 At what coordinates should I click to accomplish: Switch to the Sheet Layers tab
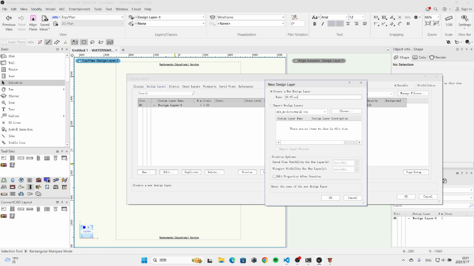[191, 87]
